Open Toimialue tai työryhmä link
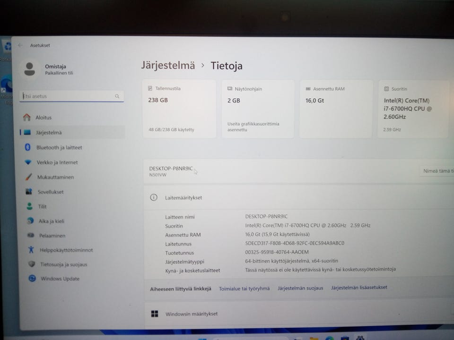The image size is (454, 340). 244,289
